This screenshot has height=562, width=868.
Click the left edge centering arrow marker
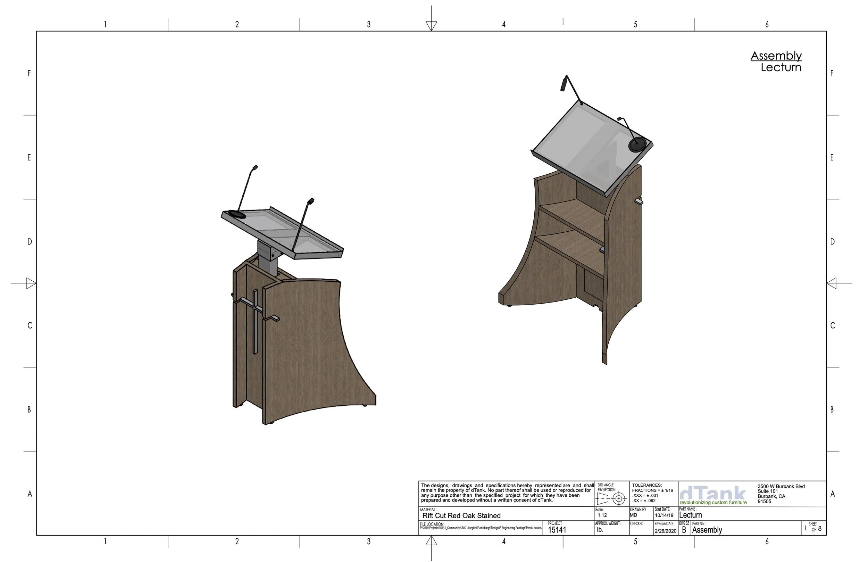tap(31, 283)
